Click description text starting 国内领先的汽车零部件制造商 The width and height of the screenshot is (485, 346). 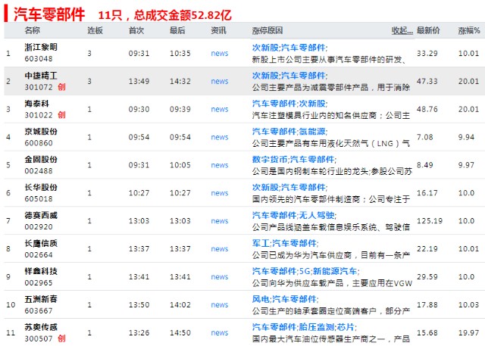[331, 199]
